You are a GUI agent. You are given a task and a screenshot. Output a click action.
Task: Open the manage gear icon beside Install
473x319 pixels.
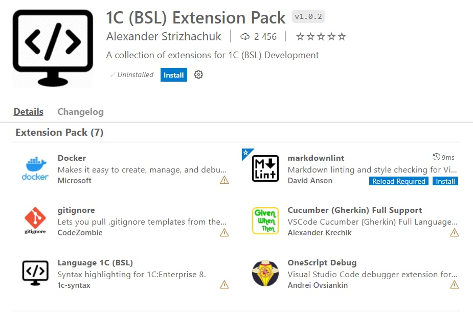click(198, 75)
